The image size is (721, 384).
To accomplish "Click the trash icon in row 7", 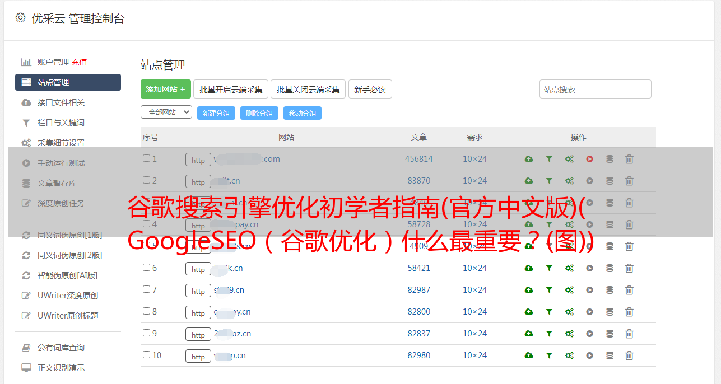I will [629, 290].
